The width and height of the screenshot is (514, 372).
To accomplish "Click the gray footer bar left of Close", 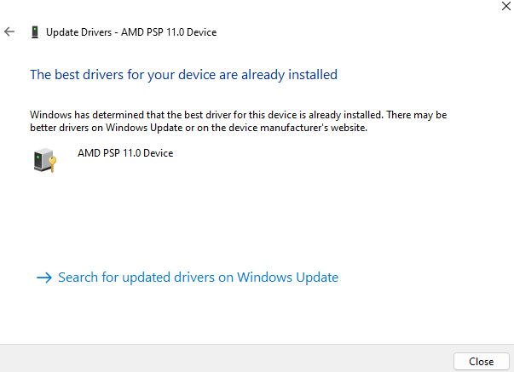I will (226, 358).
